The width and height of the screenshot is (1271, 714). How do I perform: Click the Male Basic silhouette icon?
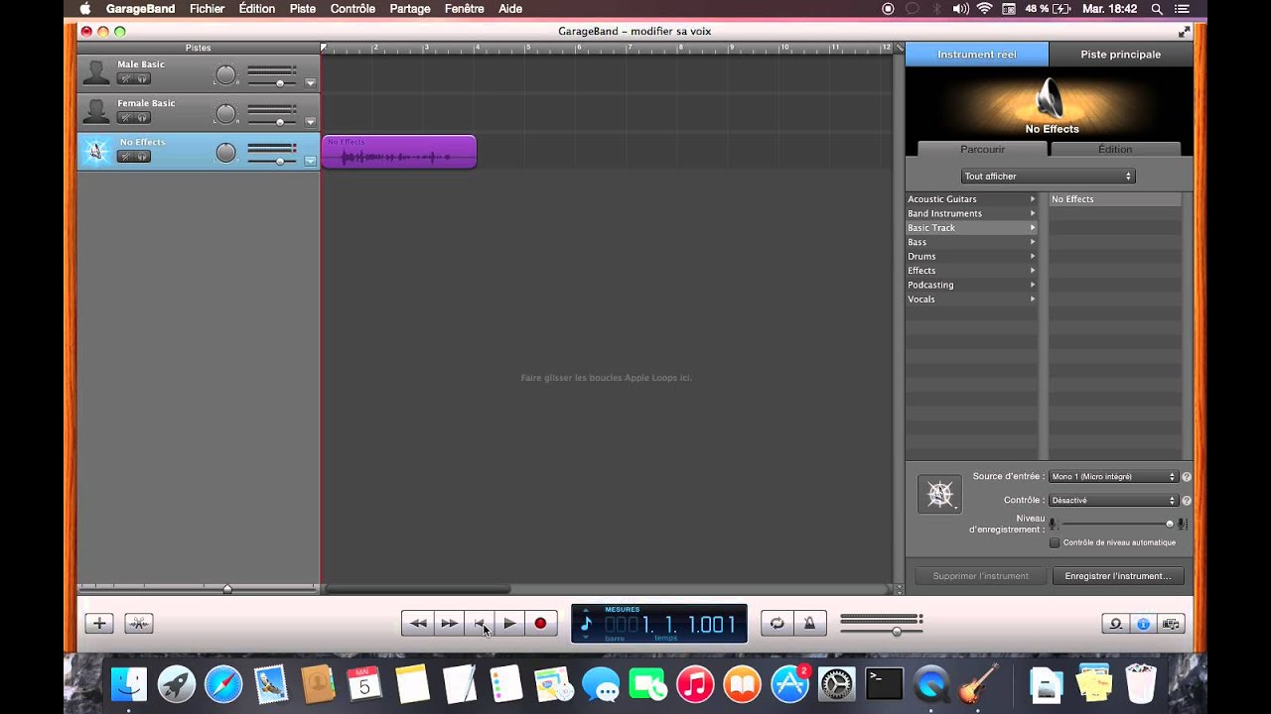point(96,73)
